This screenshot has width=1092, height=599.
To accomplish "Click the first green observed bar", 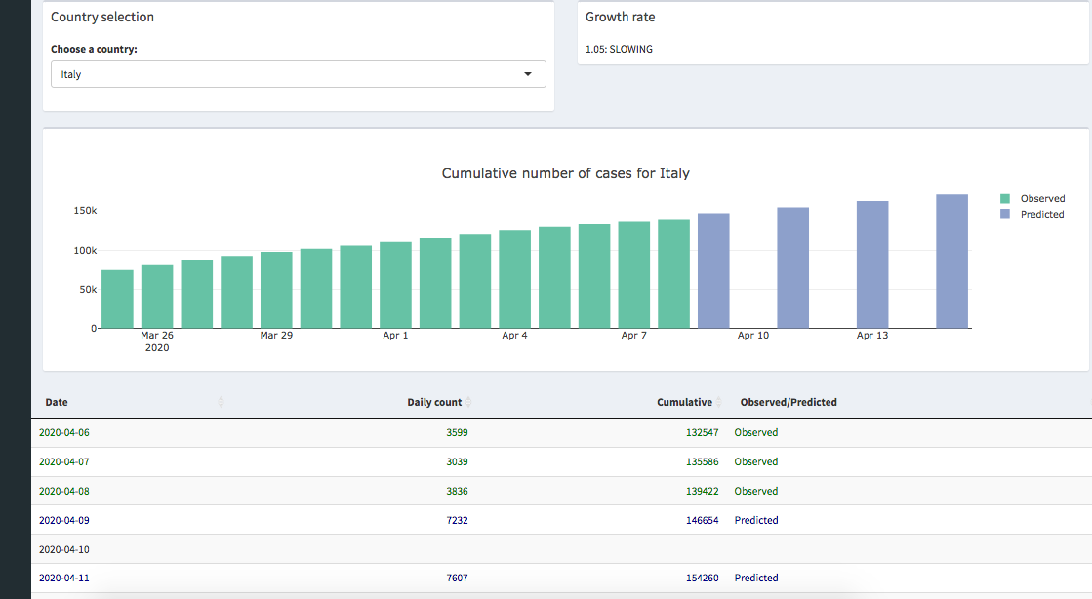I will (x=117, y=299).
